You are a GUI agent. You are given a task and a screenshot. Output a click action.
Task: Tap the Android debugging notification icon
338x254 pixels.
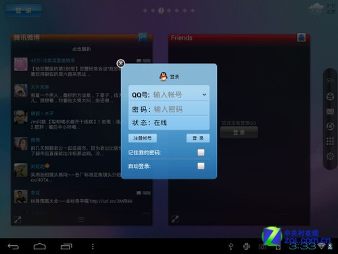click(x=247, y=247)
